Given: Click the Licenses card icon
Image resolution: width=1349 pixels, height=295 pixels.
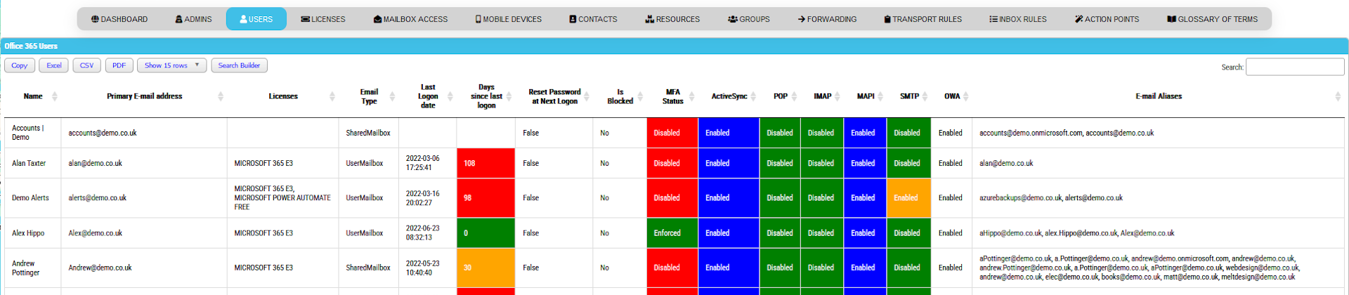Looking at the screenshot, I should (305, 20).
